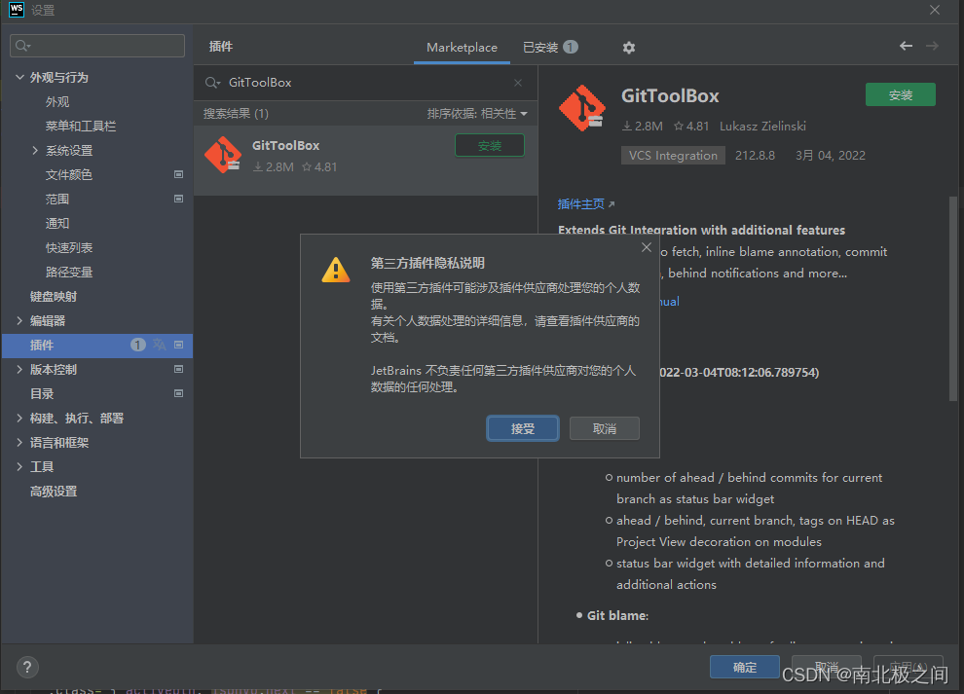The image size is (964, 694).
Task: Click the 4.81 rating in details pane
Action: [691, 126]
